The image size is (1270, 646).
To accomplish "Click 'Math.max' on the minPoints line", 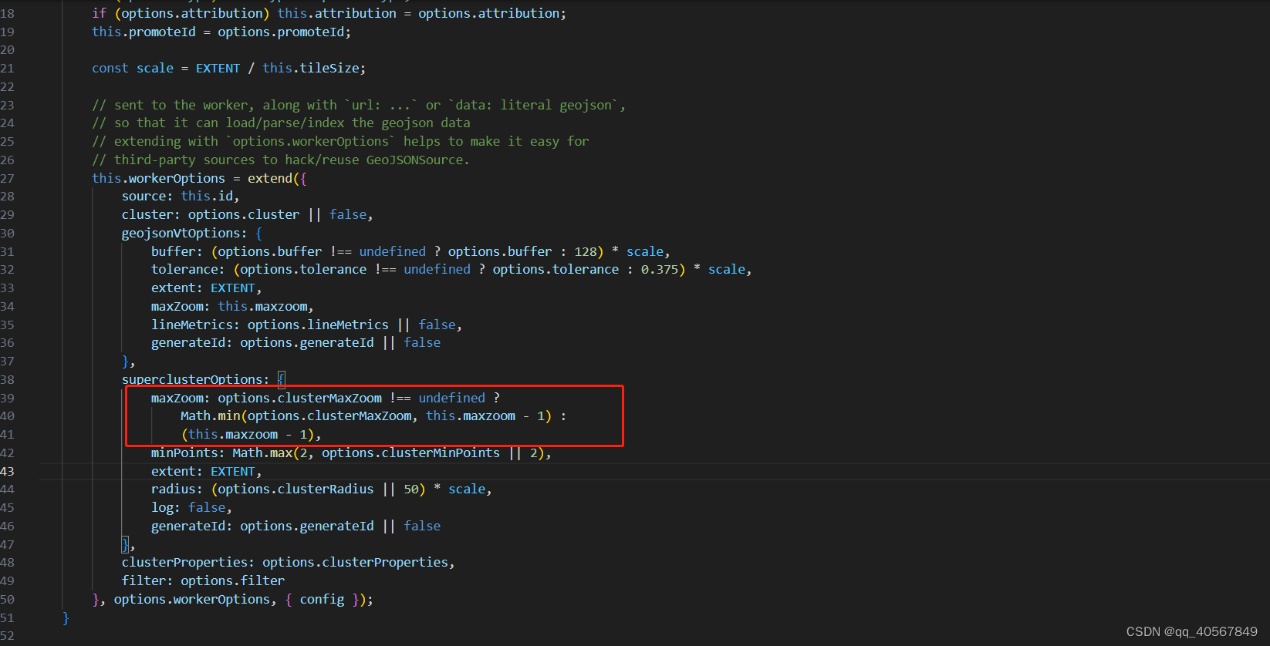I will click(262, 453).
